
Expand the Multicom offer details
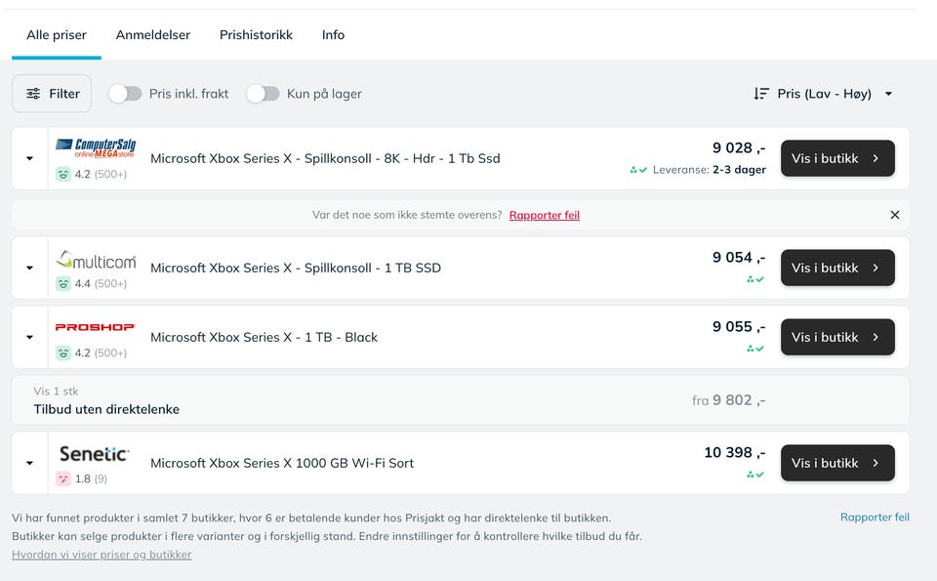tap(29, 268)
